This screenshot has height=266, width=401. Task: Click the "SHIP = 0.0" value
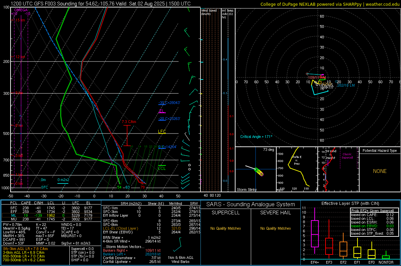(x=80, y=260)
